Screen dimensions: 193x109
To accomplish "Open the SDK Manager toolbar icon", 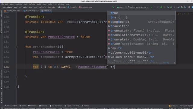I will tap(185, 7).
